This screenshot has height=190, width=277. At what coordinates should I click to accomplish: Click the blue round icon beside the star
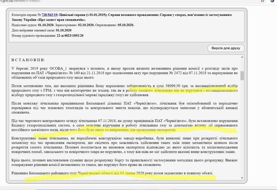(272, 2)
